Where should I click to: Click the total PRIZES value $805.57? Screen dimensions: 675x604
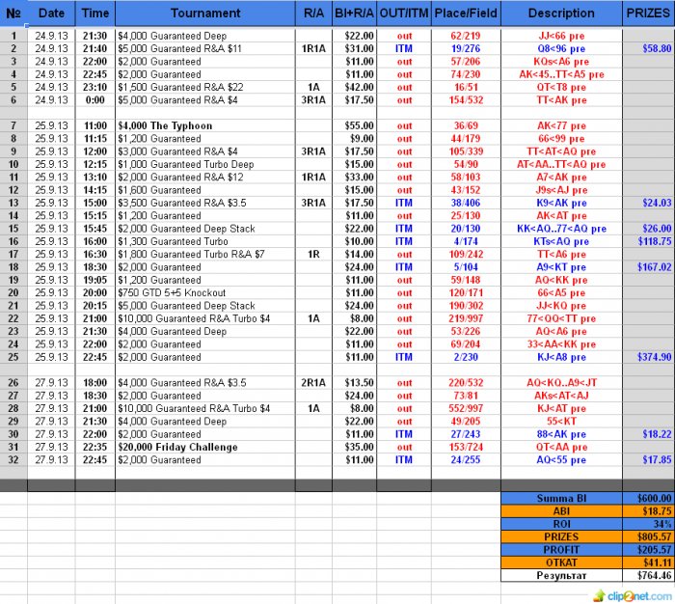tap(648, 537)
